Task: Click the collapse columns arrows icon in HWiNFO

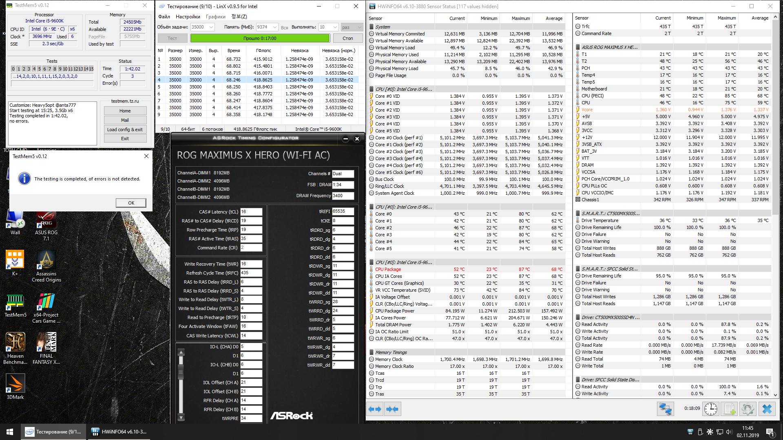Action: pyautogui.click(x=392, y=409)
